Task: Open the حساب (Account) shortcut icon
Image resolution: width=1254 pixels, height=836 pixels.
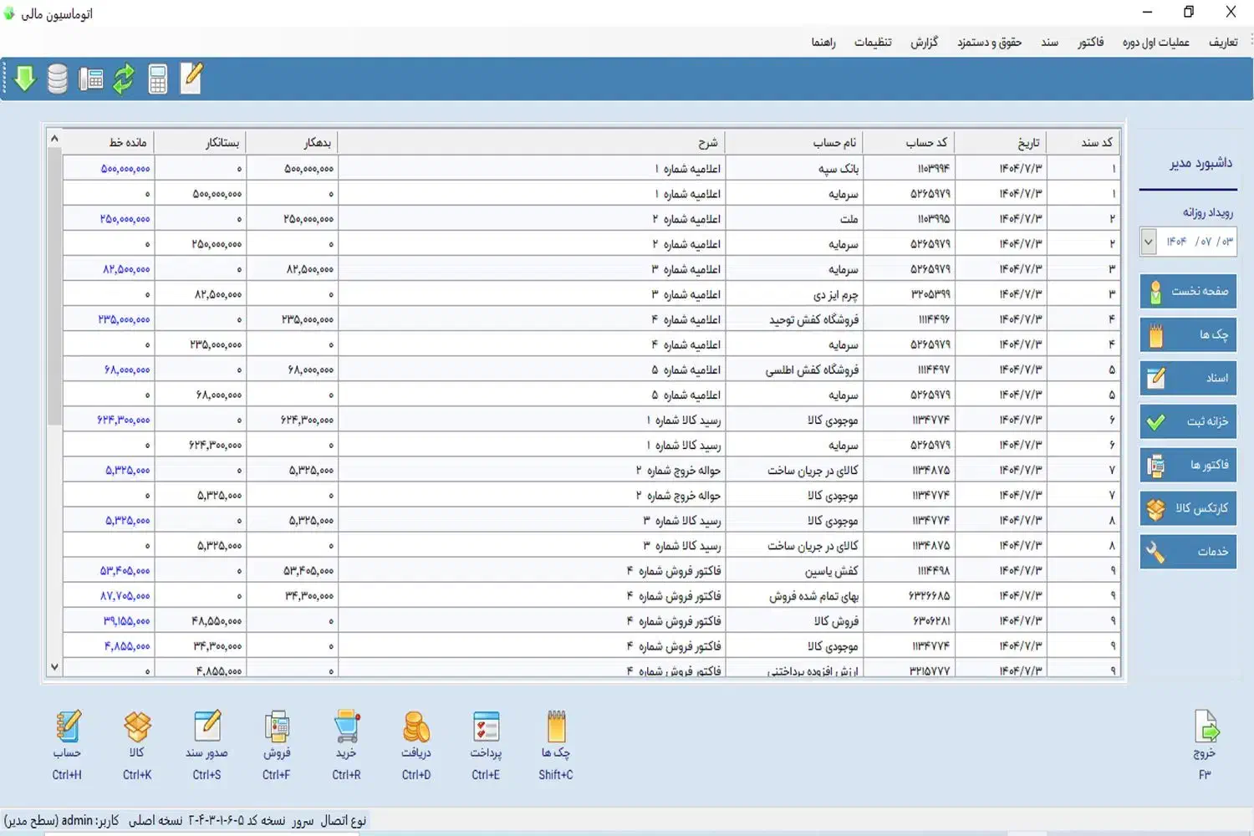Action: (68, 727)
